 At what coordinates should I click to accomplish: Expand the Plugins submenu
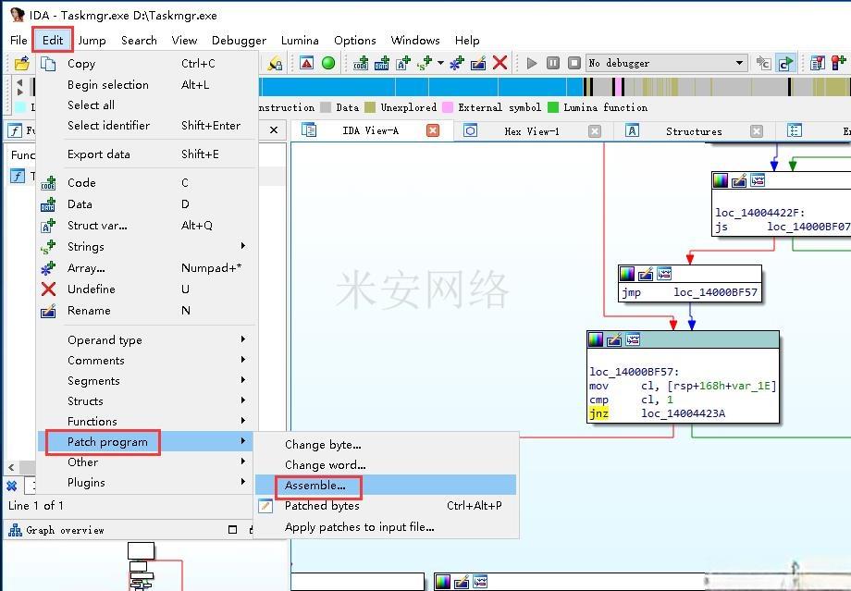click(x=243, y=482)
